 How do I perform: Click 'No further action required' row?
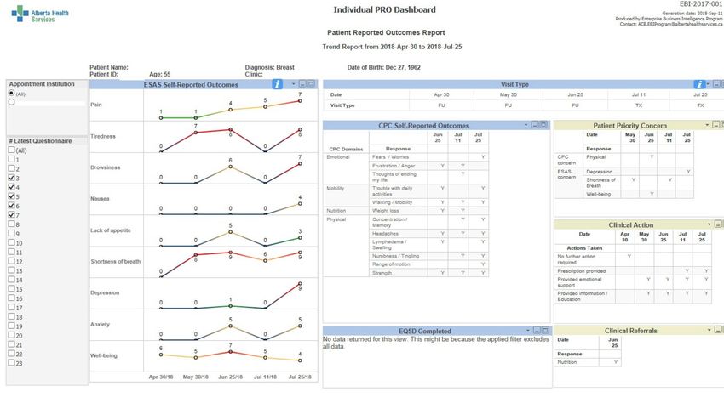(x=577, y=259)
